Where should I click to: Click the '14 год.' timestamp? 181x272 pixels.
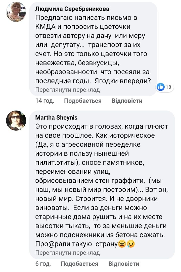[45, 101]
